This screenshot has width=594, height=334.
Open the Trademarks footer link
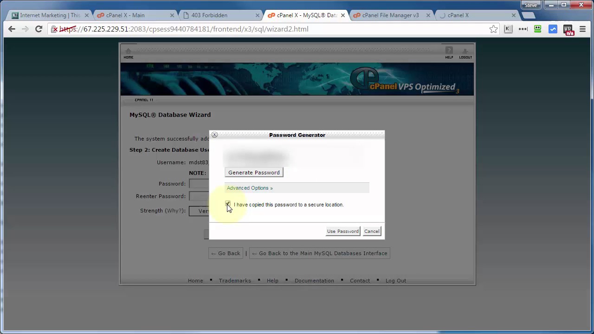point(235,281)
